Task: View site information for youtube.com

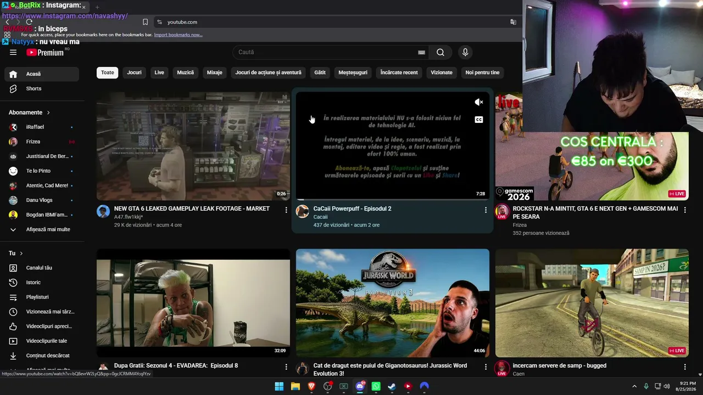Action: (159, 22)
